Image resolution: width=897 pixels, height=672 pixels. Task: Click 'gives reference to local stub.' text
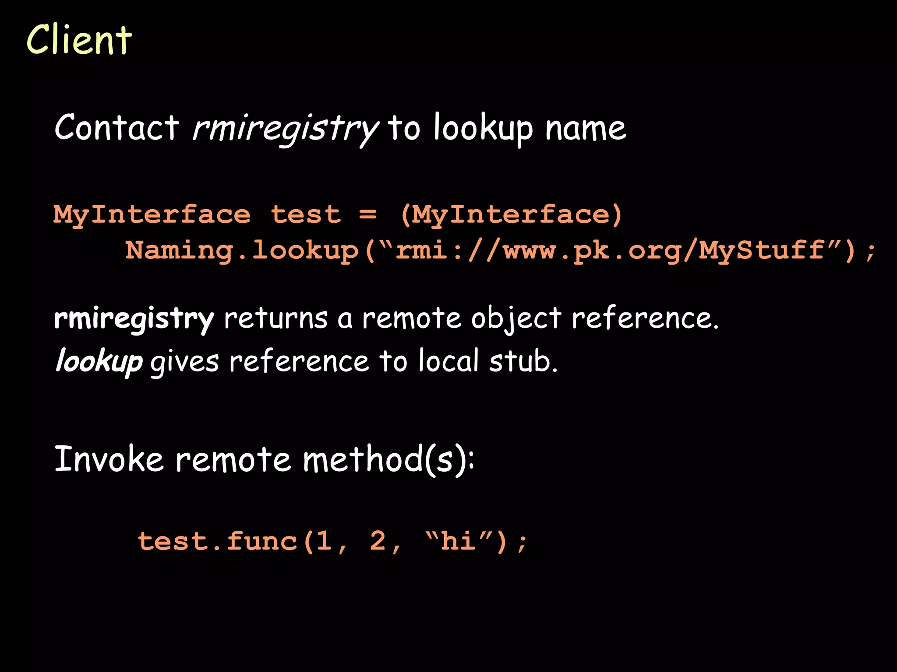354,362
